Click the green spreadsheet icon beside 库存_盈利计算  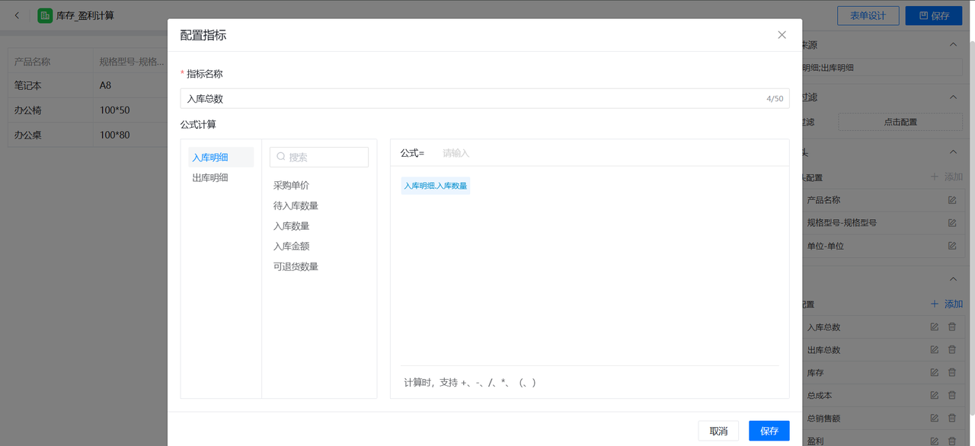click(45, 15)
